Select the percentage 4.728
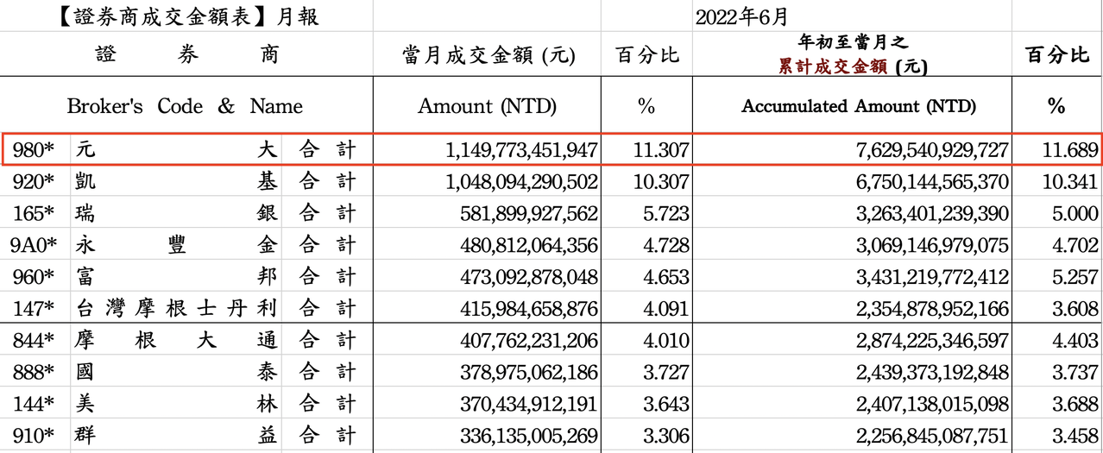 [666, 246]
